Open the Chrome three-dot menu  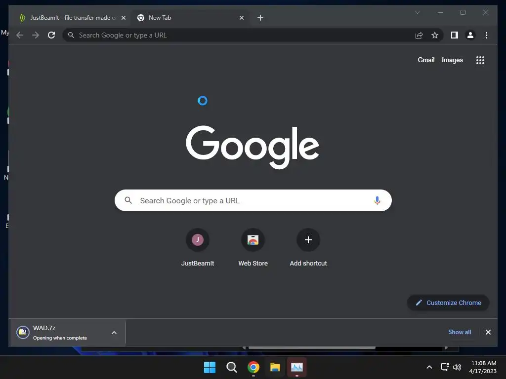(486, 35)
